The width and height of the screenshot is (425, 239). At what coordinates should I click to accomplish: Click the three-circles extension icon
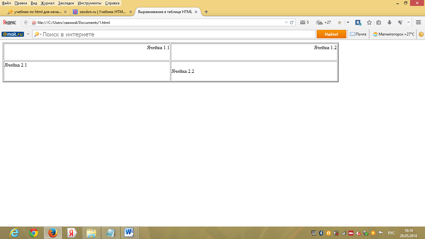coord(400,22)
